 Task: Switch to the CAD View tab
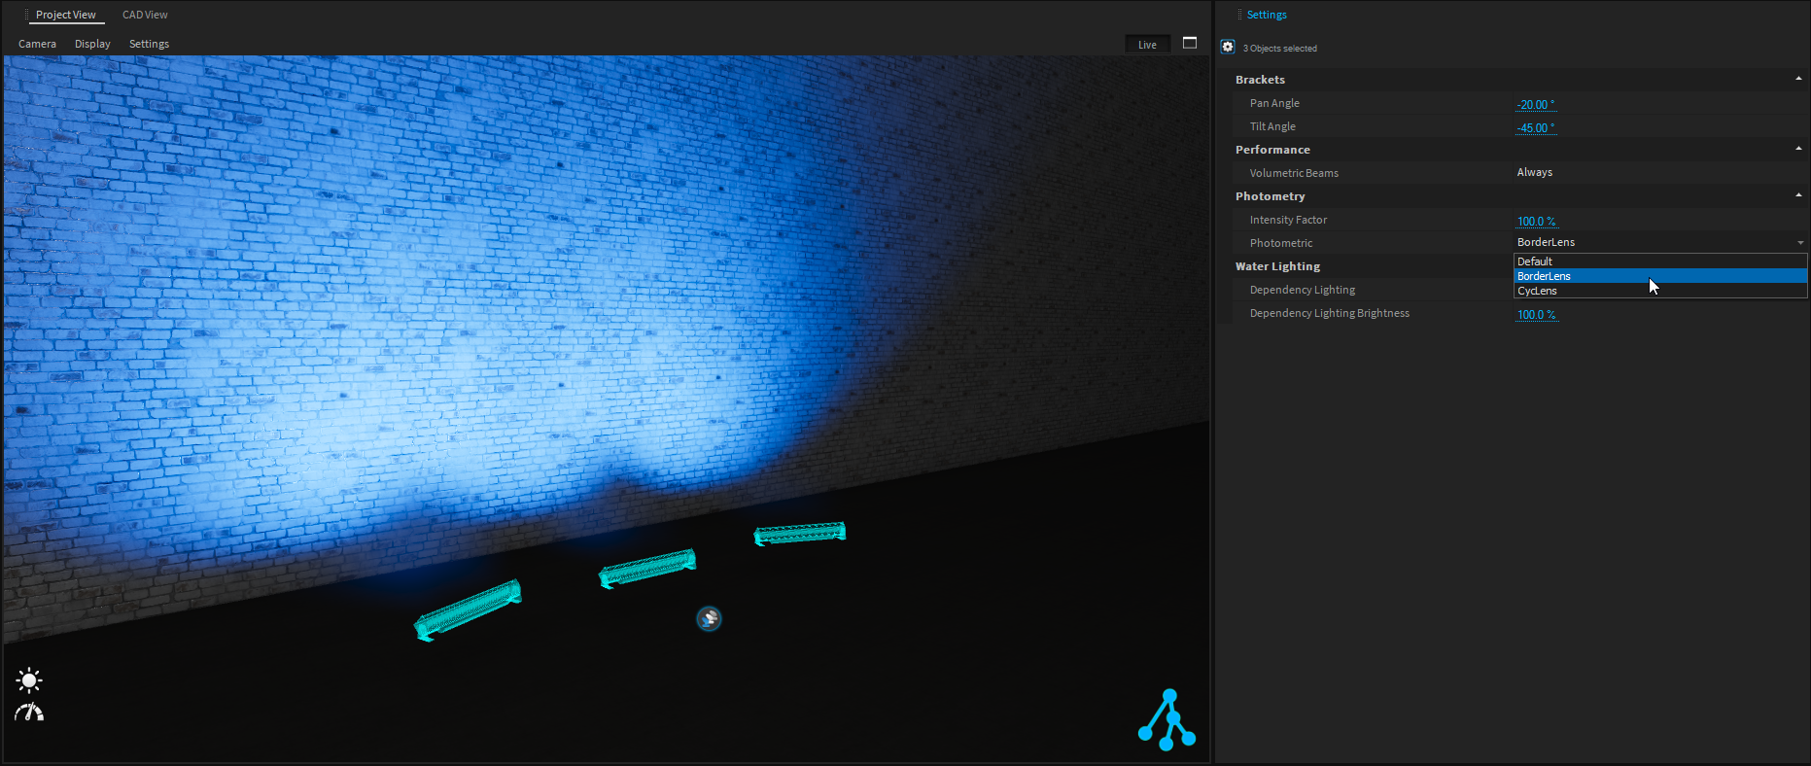[145, 15]
